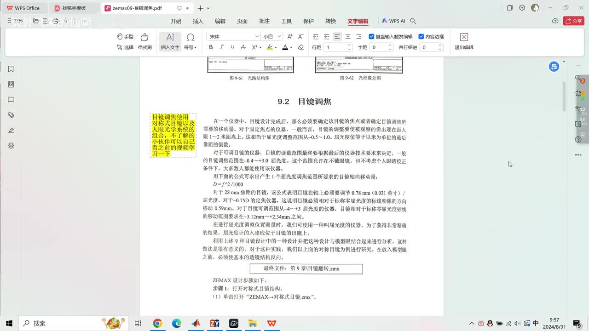Image resolution: width=589 pixels, height=331 pixels.
Task: Click the highlight color marker swatch
Action: [x=270, y=47]
